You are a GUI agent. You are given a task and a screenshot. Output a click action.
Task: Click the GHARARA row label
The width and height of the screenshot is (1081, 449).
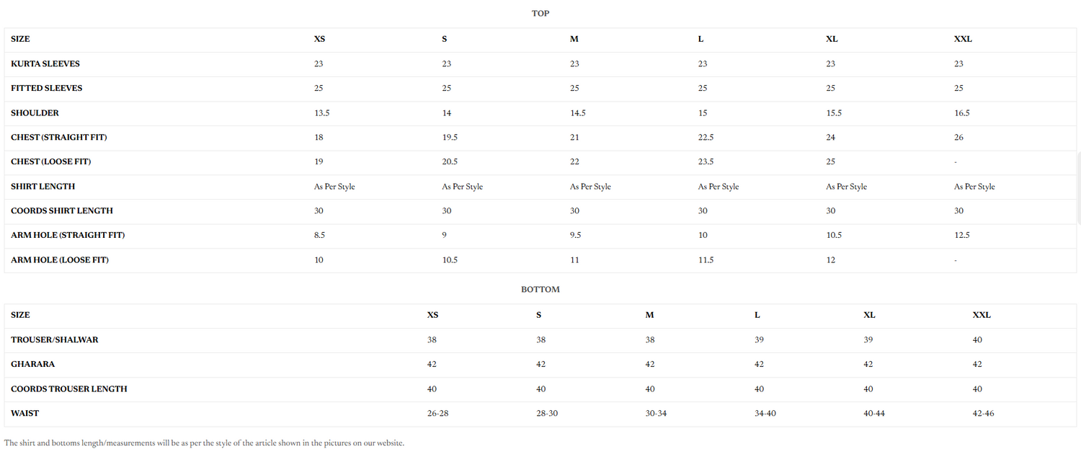(x=32, y=364)
